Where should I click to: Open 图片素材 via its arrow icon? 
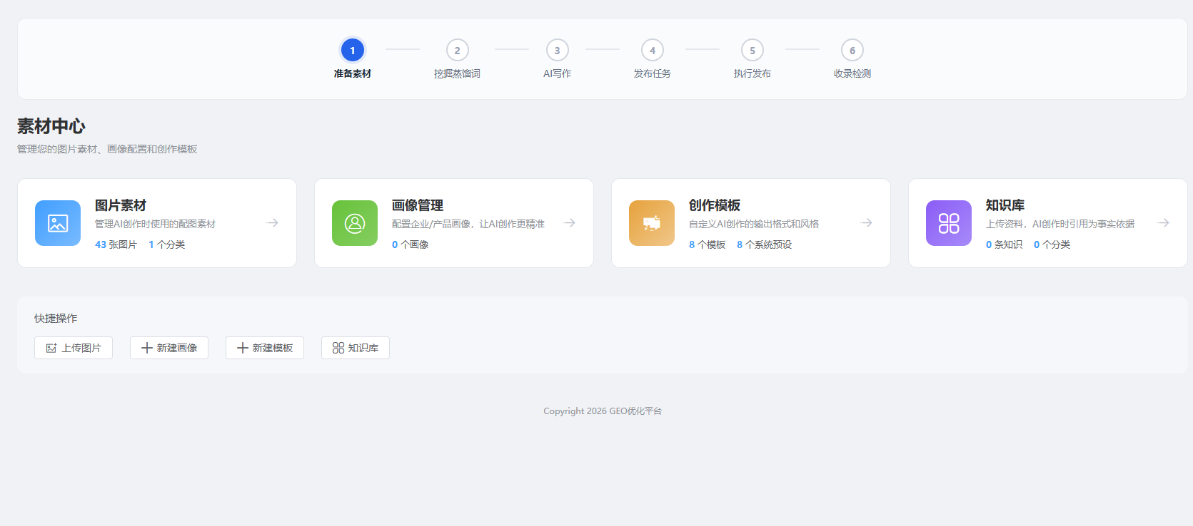pos(273,223)
